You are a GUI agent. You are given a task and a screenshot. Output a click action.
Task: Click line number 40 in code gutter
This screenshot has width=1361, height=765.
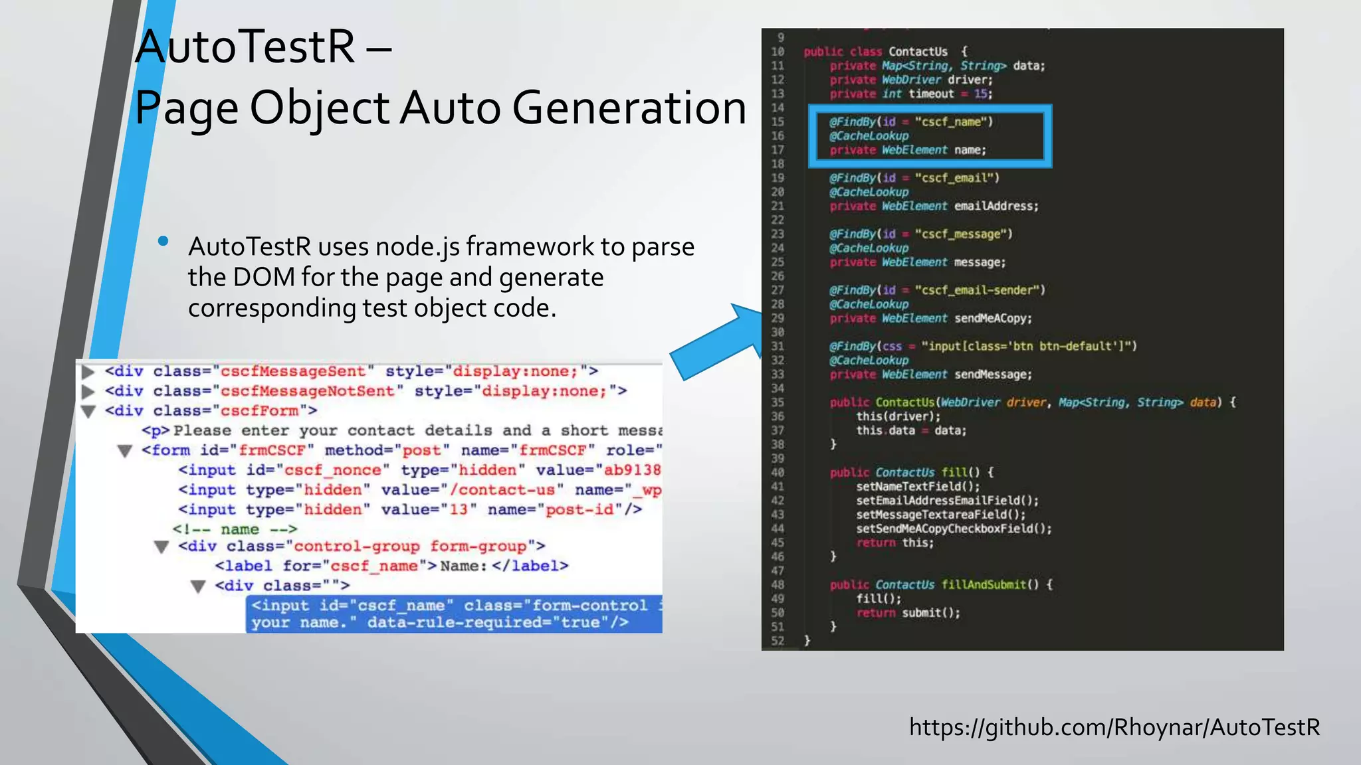777,473
